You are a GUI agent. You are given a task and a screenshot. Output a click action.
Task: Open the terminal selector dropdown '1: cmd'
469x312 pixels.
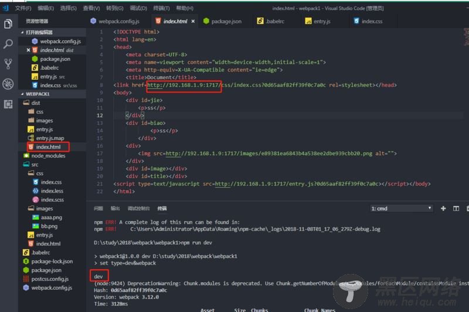[x=401, y=208]
